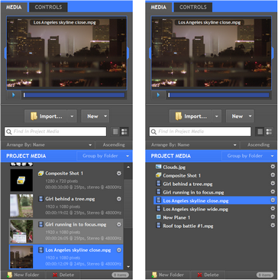The height and width of the screenshot is (280, 278).
Task: Click the New Plane 1 plane icon
Action: coord(159,217)
